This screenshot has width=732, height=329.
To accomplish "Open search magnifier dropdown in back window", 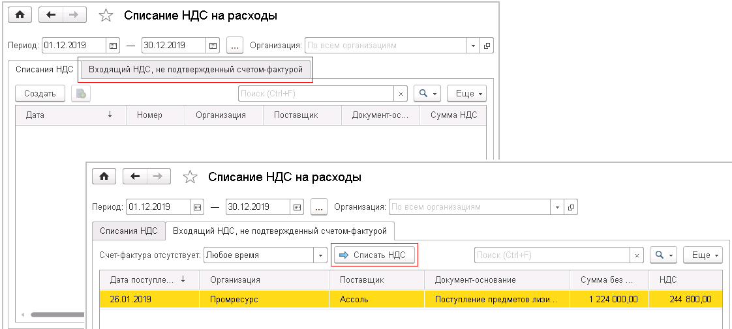I will pyautogui.click(x=427, y=93).
